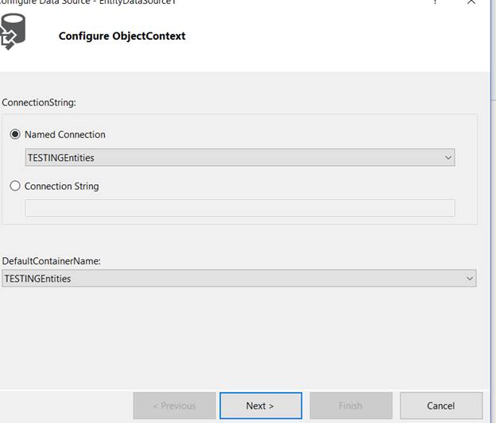
Task: Click the empty connection string text field
Action: pos(239,208)
